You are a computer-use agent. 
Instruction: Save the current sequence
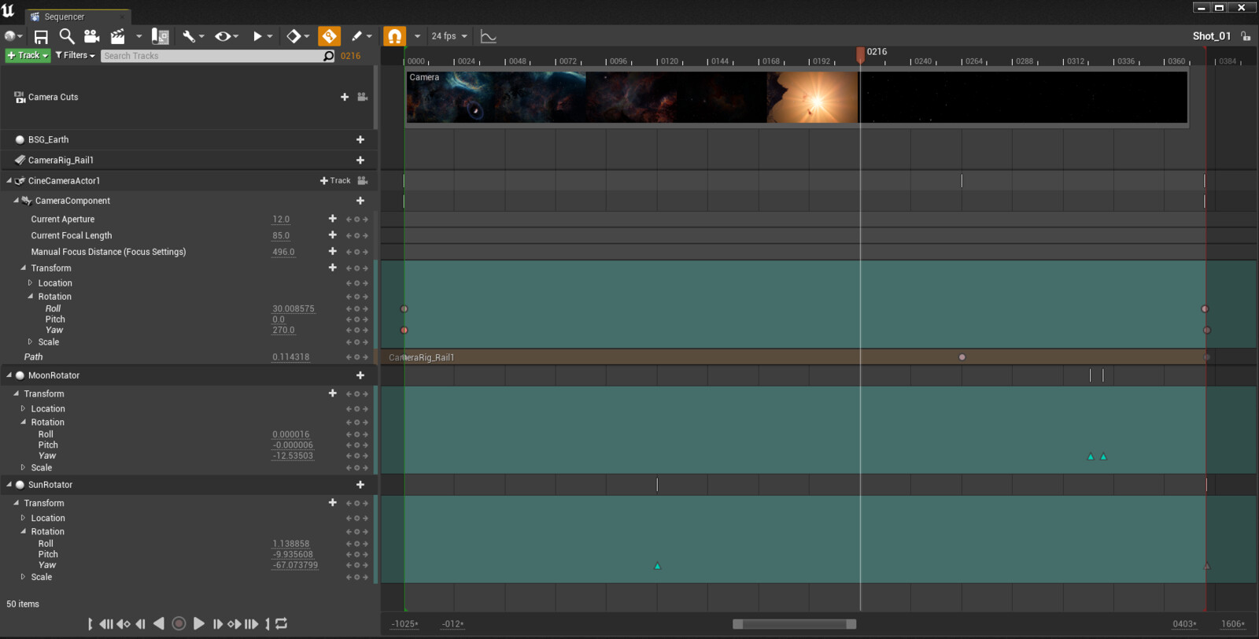[41, 36]
